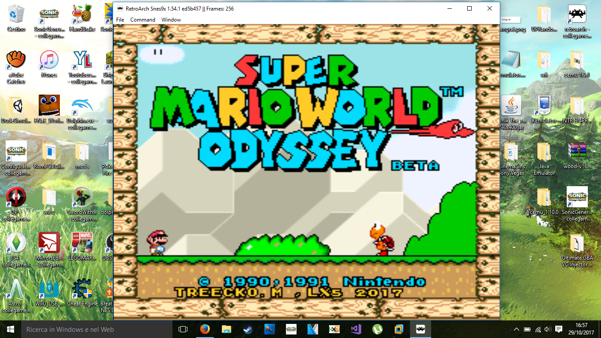601x338 pixels.
Task: Select the RomFS.Buil... folder icon
Action: coord(49,155)
